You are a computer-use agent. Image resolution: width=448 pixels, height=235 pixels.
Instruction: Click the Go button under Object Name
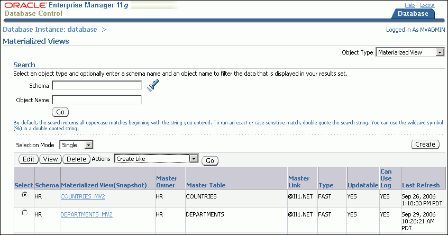coord(60,112)
